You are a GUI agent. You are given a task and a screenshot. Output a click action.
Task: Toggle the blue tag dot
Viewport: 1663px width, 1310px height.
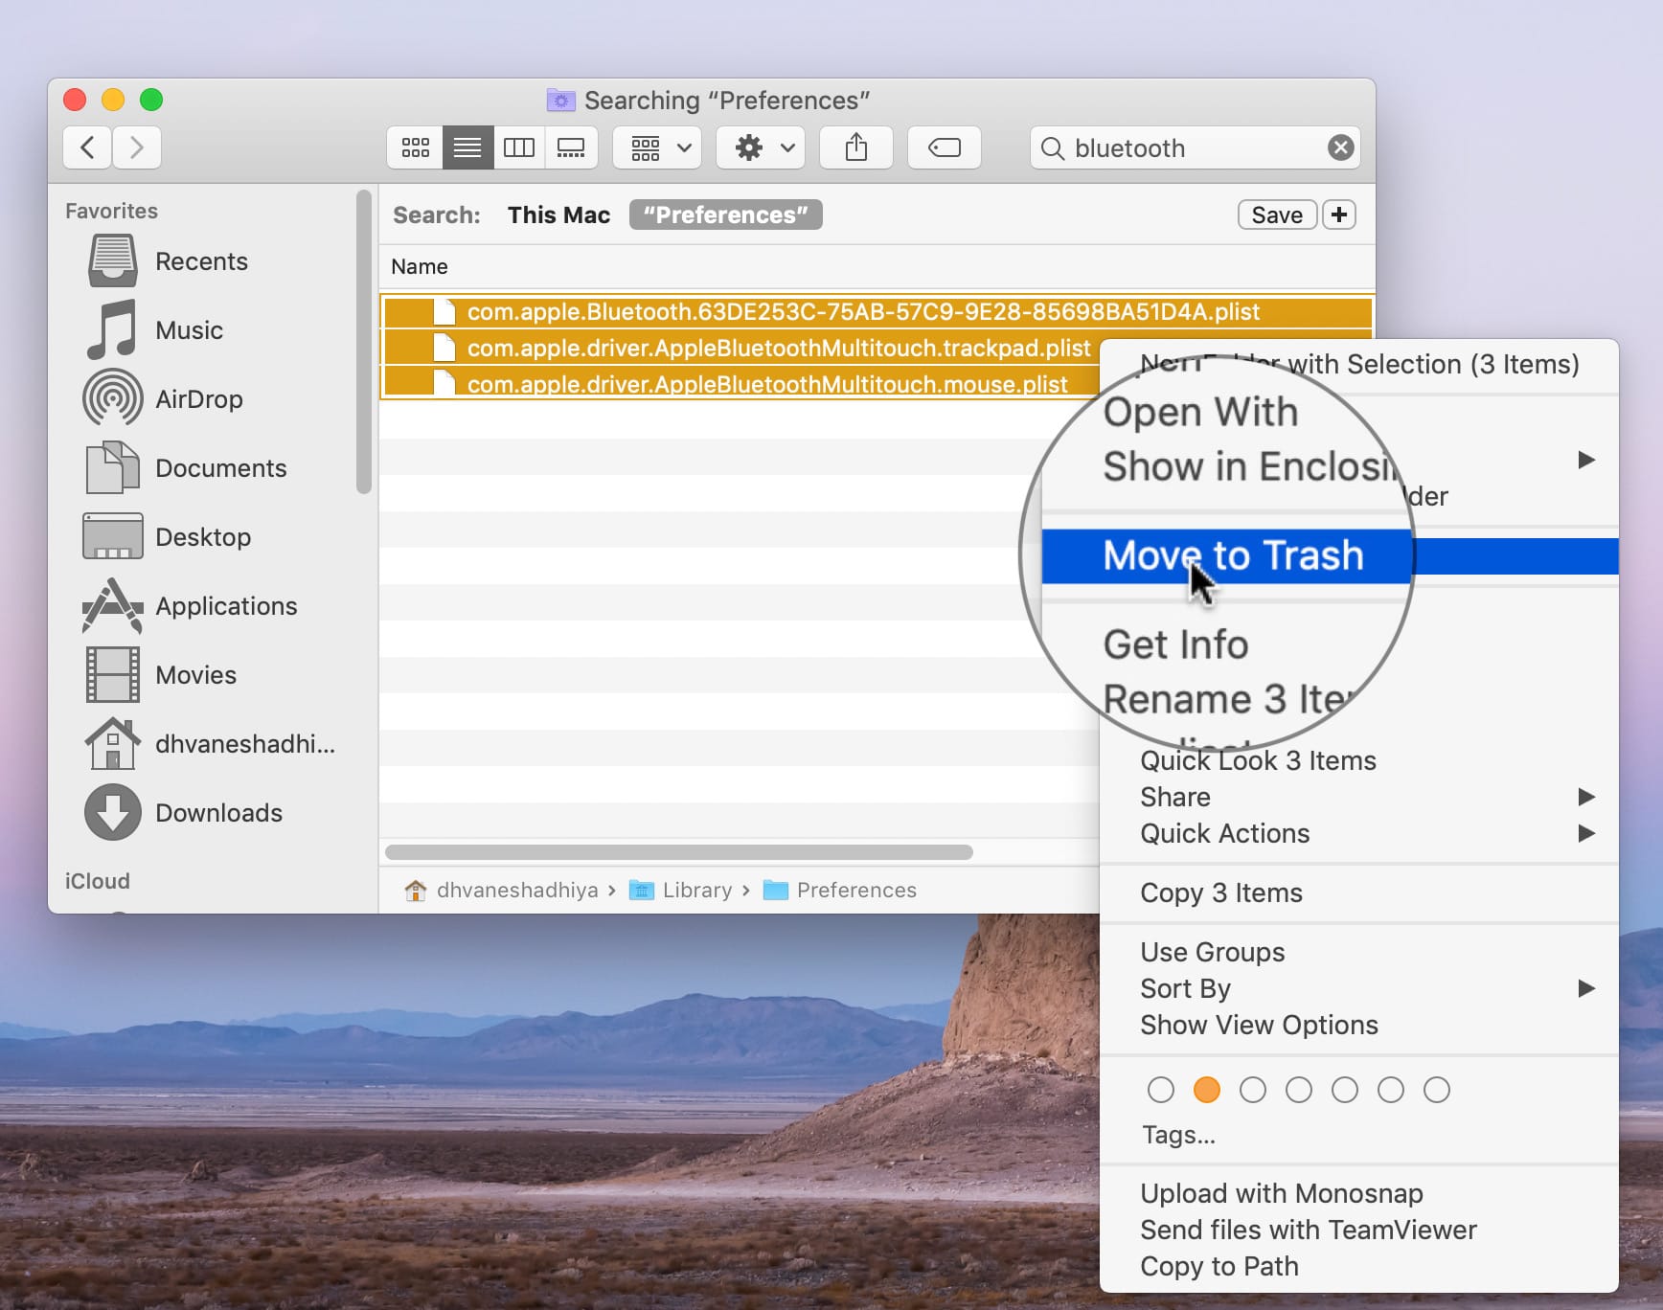click(x=1344, y=1089)
